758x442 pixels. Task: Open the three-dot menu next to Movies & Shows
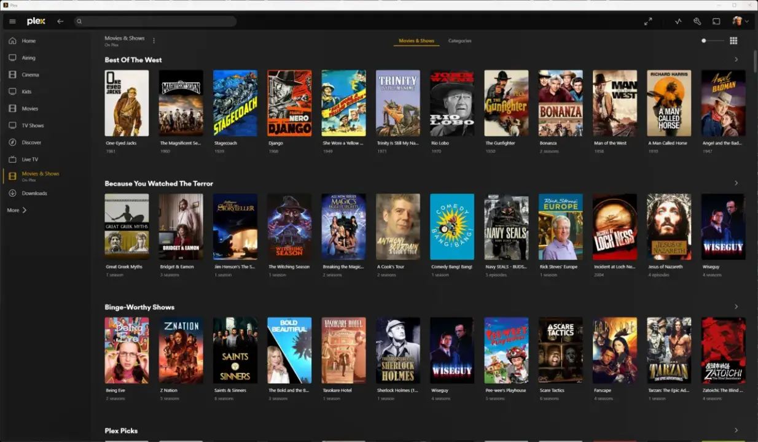coord(154,41)
